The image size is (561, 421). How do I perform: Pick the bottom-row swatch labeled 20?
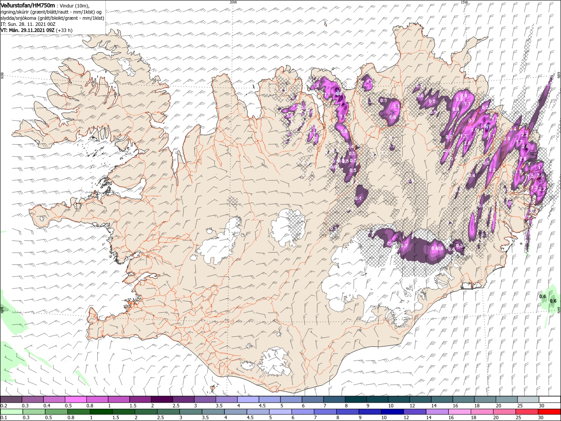click(x=504, y=412)
